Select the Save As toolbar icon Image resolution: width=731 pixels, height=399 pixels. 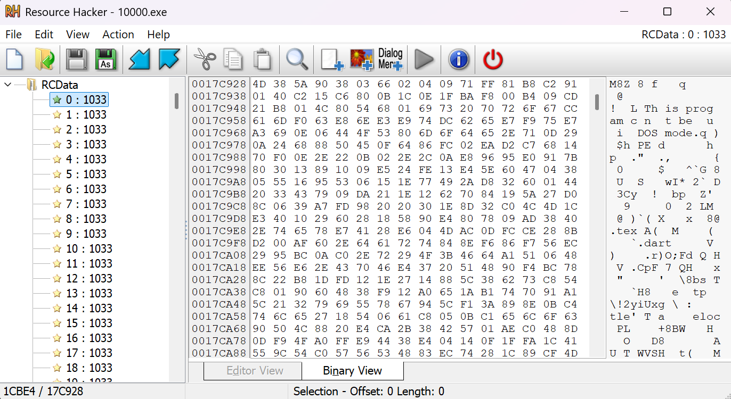point(106,60)
